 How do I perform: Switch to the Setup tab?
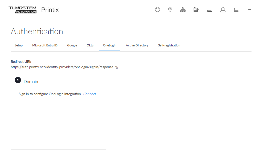18,45
